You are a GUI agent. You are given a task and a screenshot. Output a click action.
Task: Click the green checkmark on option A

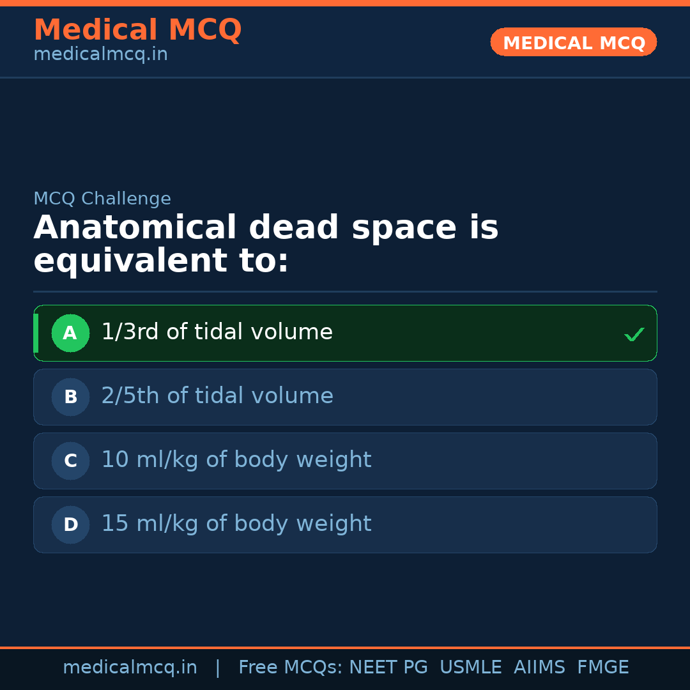click(634, 334)
